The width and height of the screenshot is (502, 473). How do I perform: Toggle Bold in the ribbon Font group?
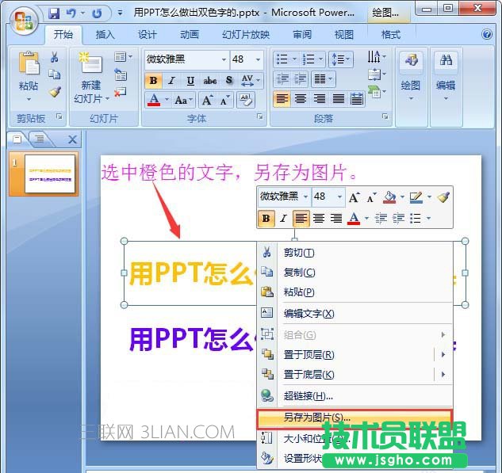[153, 80]
